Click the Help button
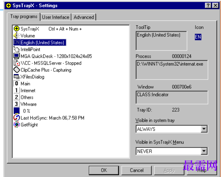This screenshot has width=224, height=177. [202, 170]
